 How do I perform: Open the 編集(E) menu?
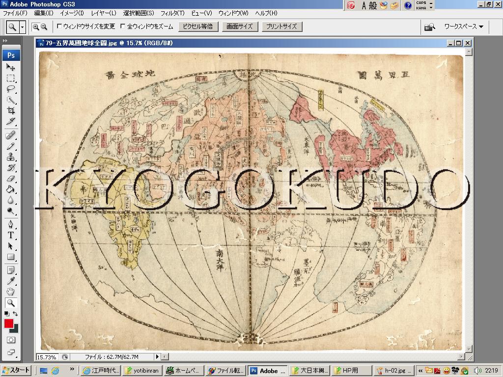click(x=44, y=13)
